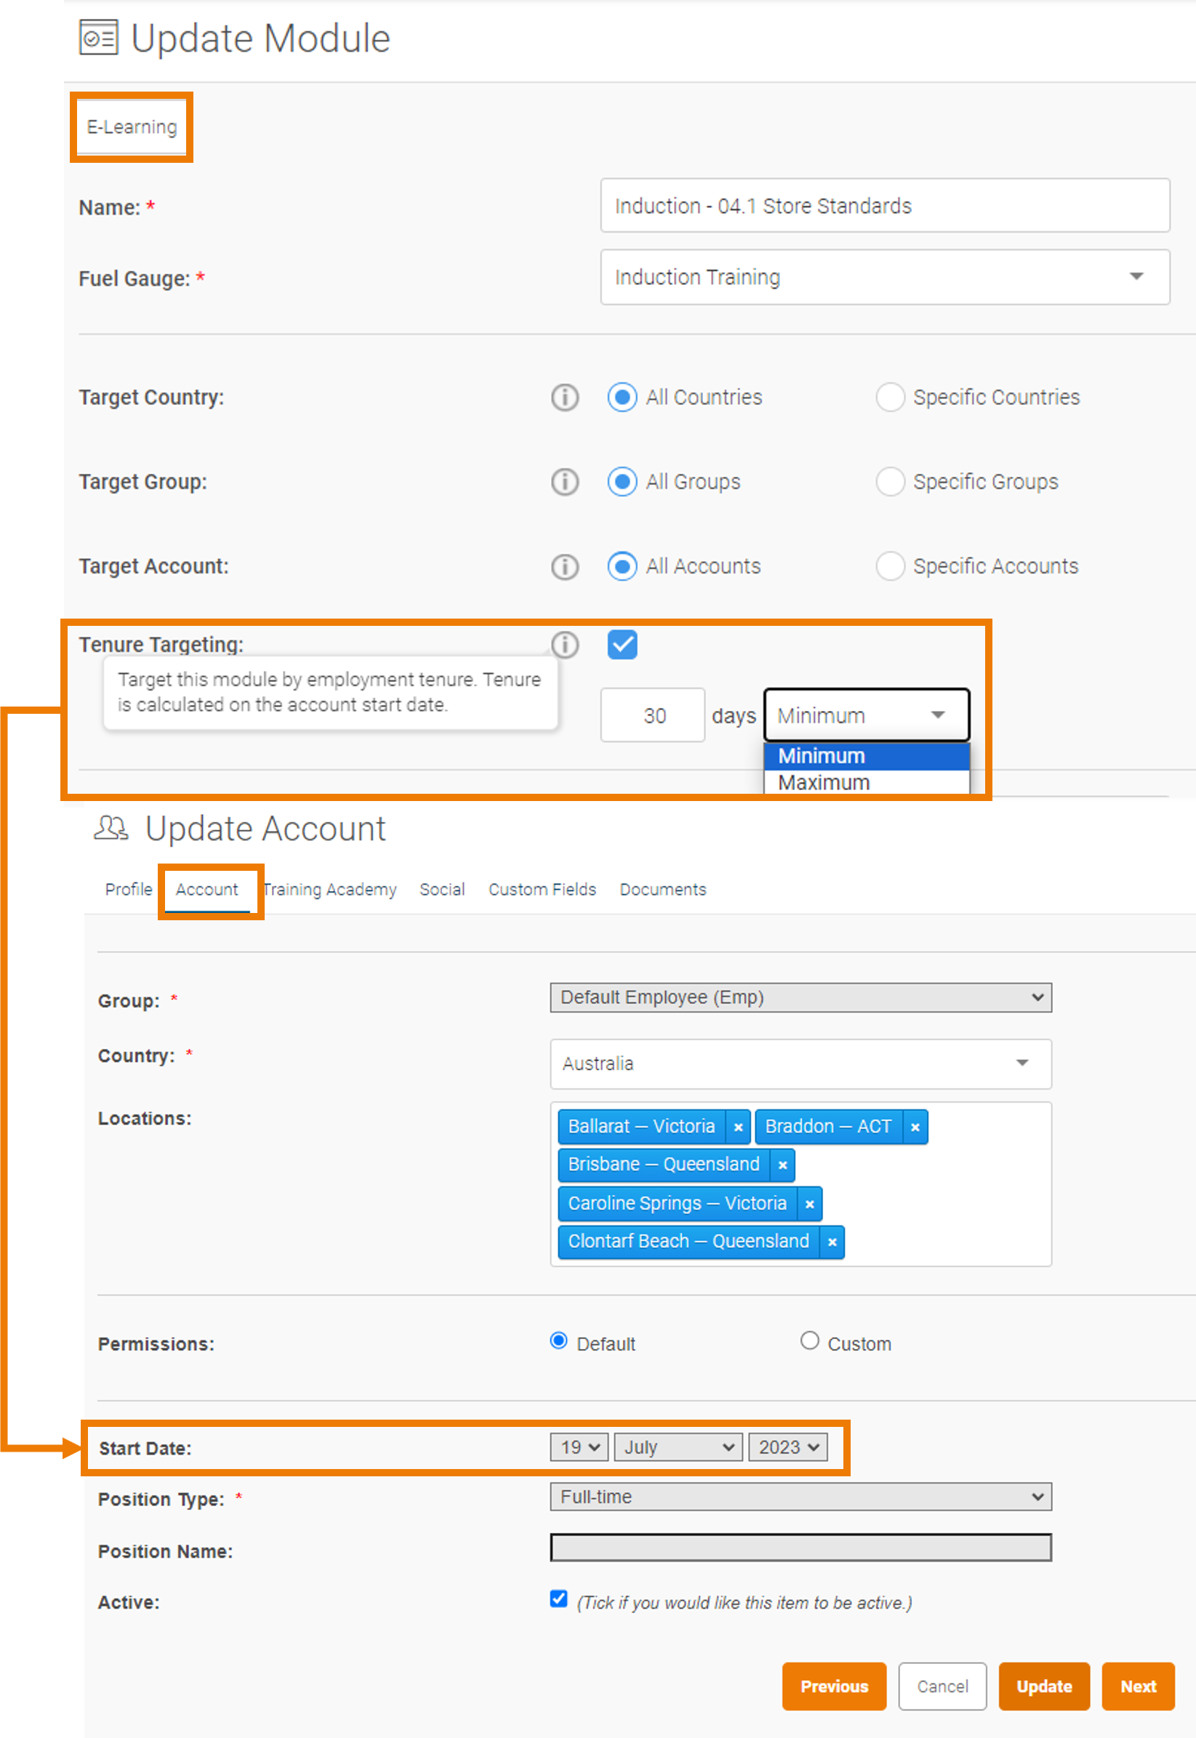This screenshot has height=1738, width=1196.
Task: Open the Fuel Gauge dropdown
Action: [884, 277]
